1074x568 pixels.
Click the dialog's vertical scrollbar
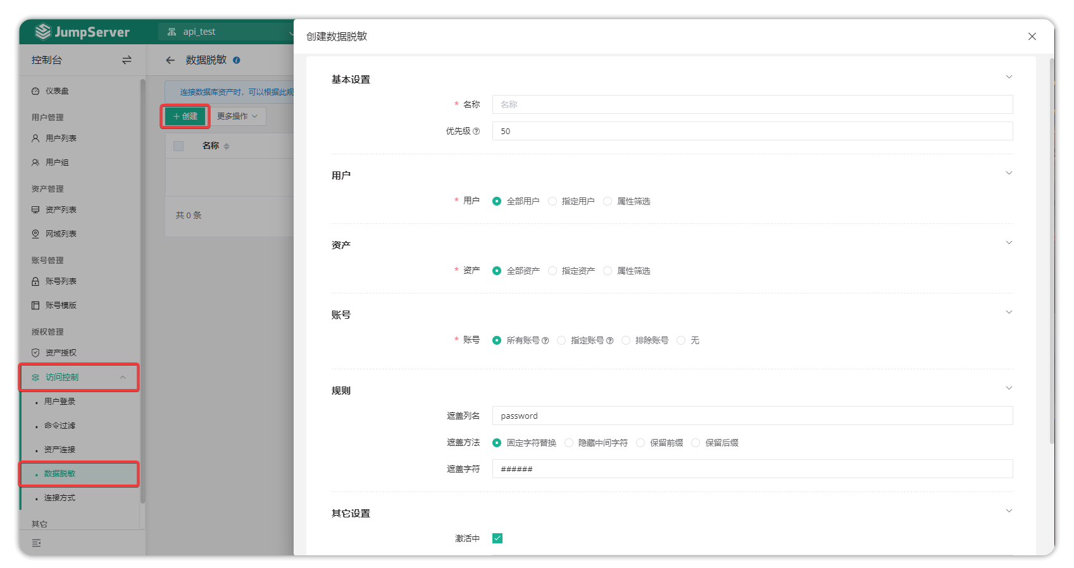(x=1052, y=253)
